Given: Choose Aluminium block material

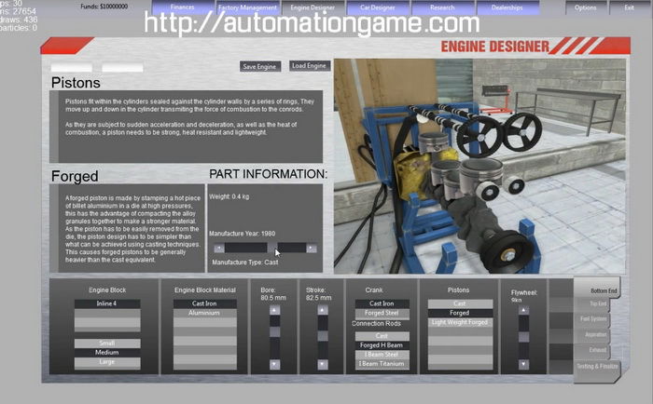Looking at the screenshot, I should 205,313.
